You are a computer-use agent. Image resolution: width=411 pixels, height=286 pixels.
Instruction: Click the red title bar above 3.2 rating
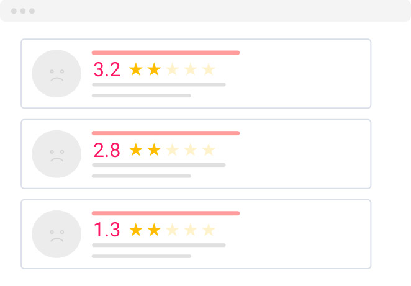point(166,53)
